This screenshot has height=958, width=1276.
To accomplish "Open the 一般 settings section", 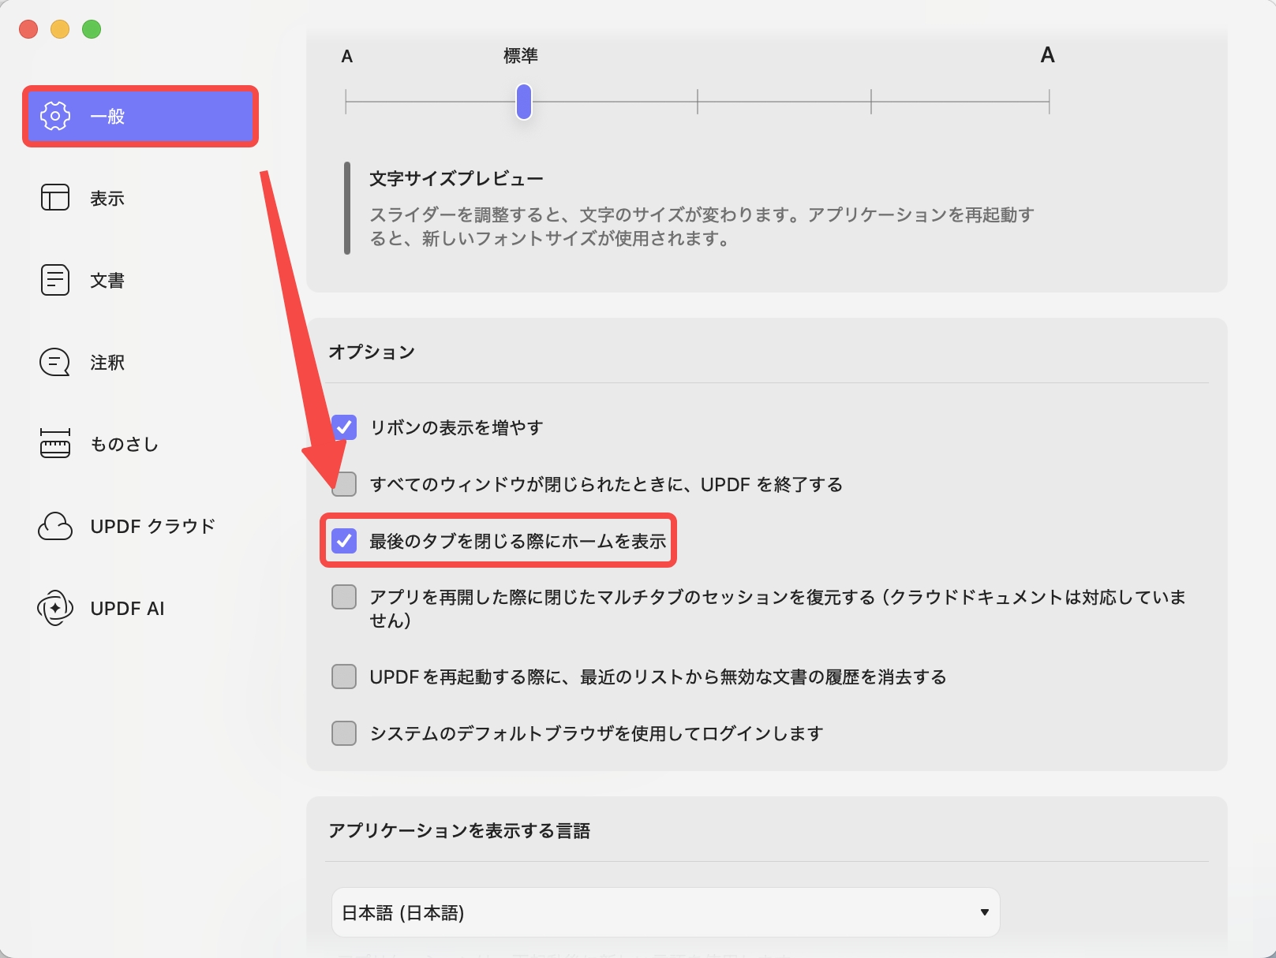I will (140, 116).
